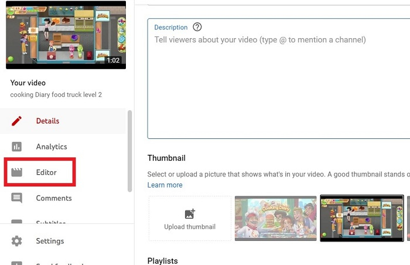Image resolution: width=410 pixels, height=265 pixels.
Task: Open the Analytics section
Action: tap(52, 147)
